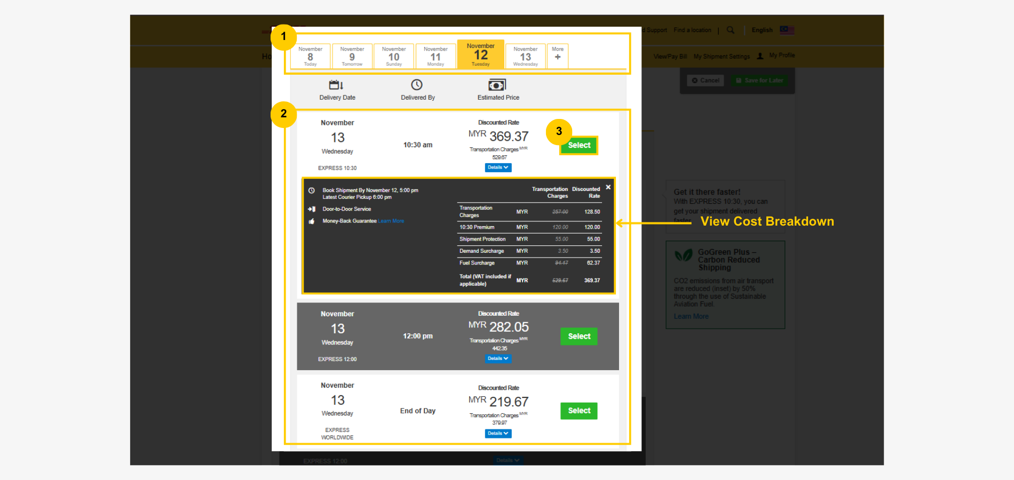Screen dimensions: 1014x480
Task: Select the EXPRESS 10:30 service for MYR 369.37
Action: pyautogui.click(x=579, y=145)
